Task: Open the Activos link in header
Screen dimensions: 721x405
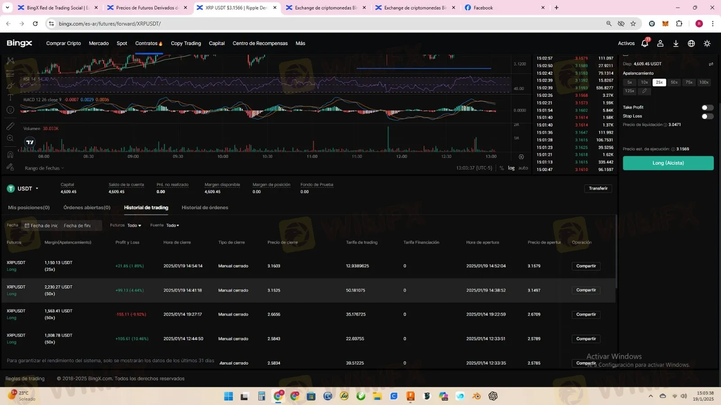Action: click(x=626, y=43)
